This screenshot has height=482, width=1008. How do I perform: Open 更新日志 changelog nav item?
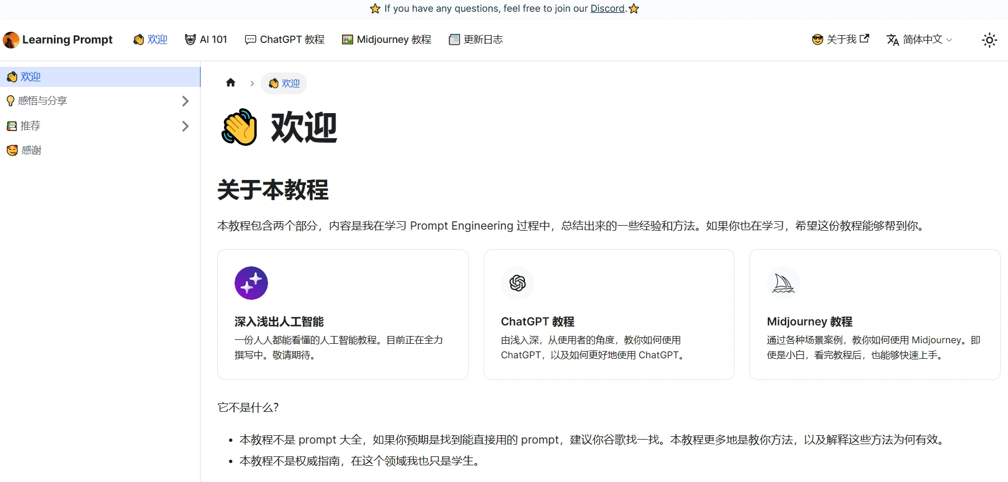point(476,40)
